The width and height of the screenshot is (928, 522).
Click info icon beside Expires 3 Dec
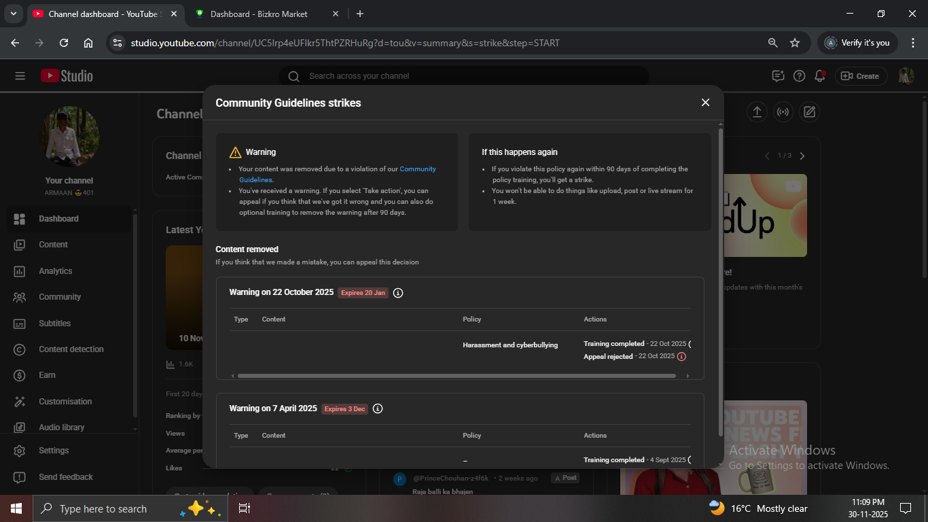tap(378, 409)
